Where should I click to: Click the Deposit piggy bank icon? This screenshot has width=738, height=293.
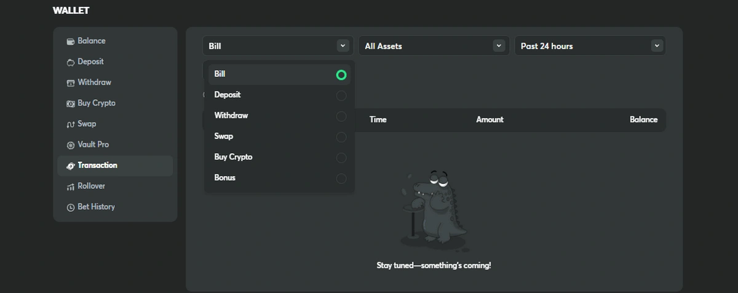pos(71,62)
